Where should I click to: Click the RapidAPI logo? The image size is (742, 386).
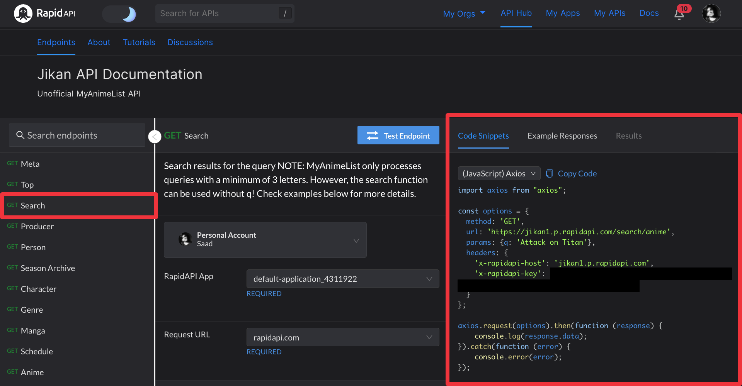[44, 14]
